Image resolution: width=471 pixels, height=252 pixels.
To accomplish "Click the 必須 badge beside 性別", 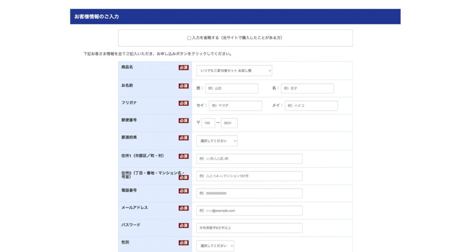I will pyautogui.click(x=184, y=243).
